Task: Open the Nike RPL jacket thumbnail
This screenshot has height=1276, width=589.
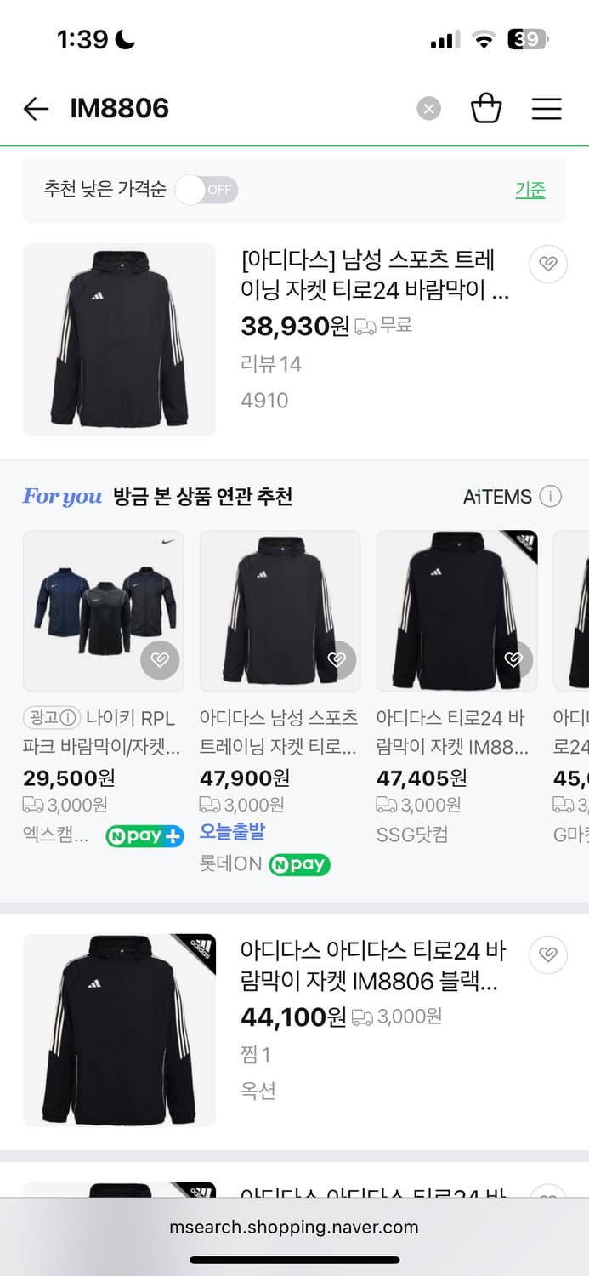Action: pos(102,611)
